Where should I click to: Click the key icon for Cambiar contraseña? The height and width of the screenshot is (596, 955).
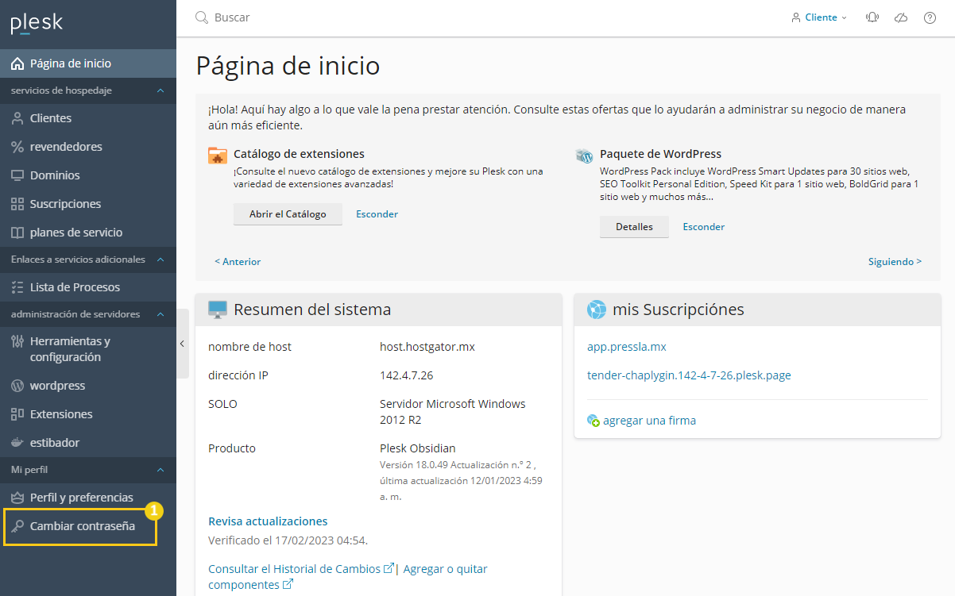[x=17, y=526]
